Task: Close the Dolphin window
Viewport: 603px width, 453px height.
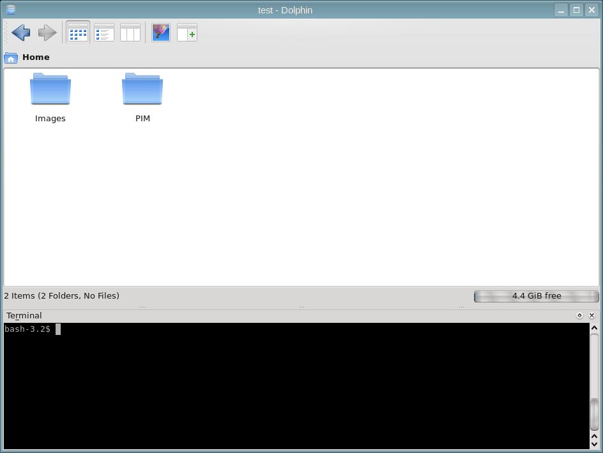Action: click(592, 10)
